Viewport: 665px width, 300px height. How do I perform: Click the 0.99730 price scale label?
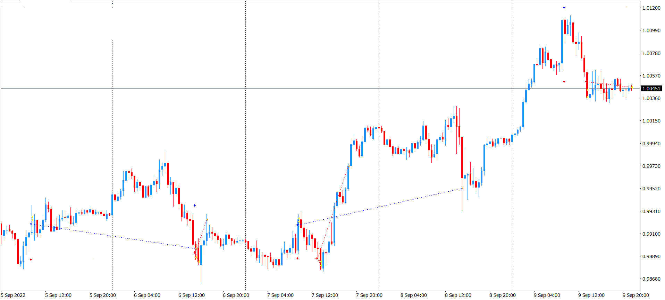coord(651,166)
